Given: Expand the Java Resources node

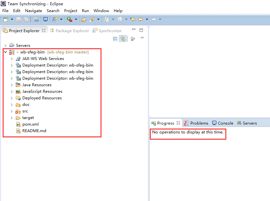Looking at the screenshot, I should (x=11, y=85).
